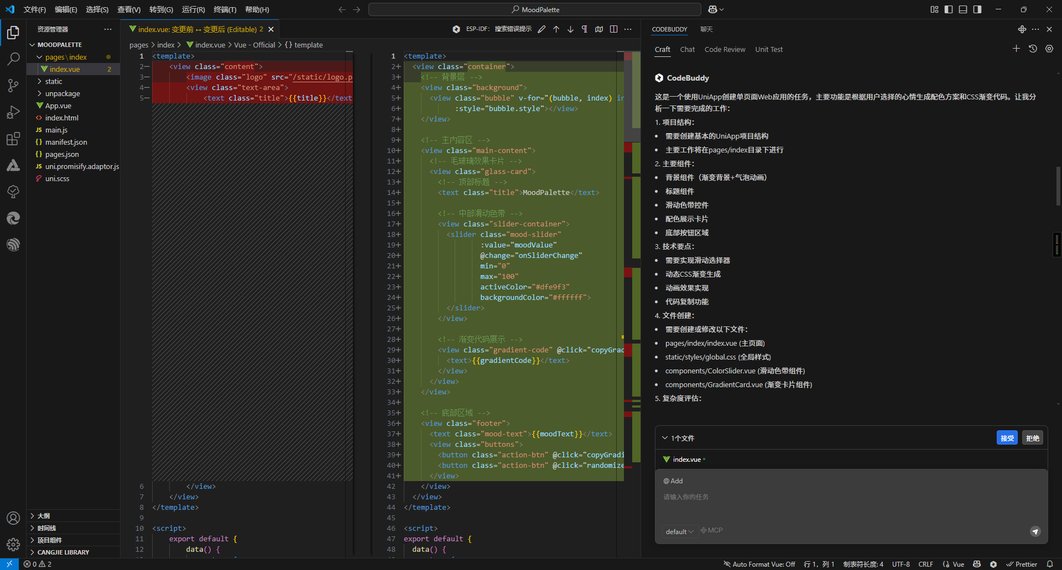The height and width of the screenshot is (570, 1062).
Task: Click the UTF-8 encoding in status bar
Action: pos(900,564)
